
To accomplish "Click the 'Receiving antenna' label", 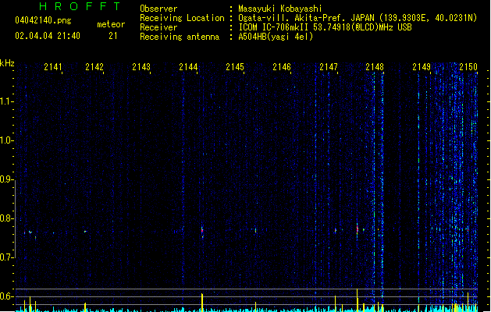I will (180, 37).
